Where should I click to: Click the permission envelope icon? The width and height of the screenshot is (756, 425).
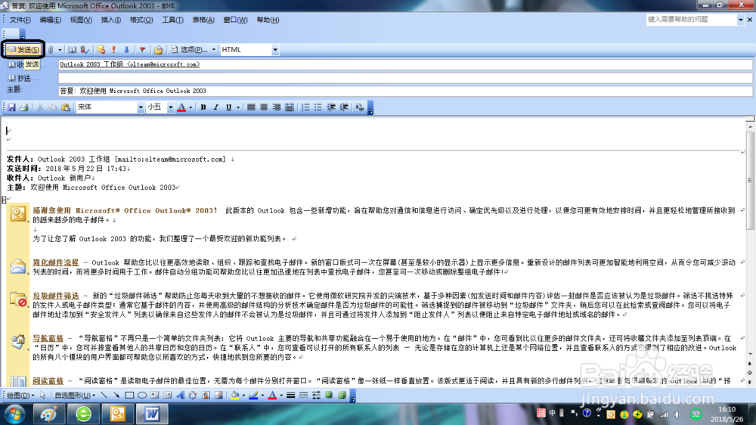pyautogui.click(x=101, y=50)
